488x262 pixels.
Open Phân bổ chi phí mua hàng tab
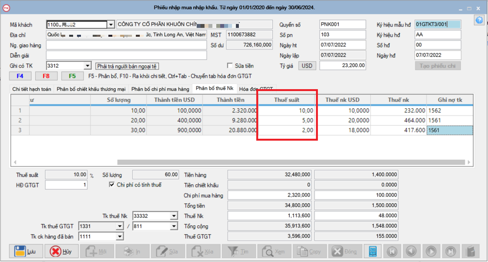(x=160, y=89)
